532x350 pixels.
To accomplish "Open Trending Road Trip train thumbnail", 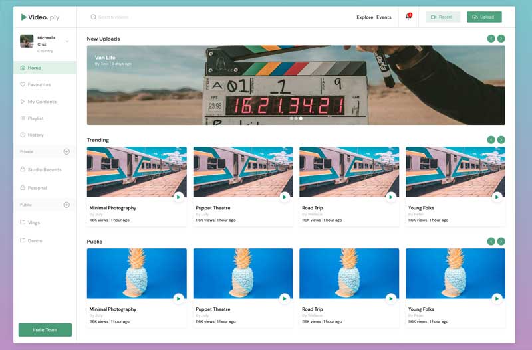I will tap(349, 172).
